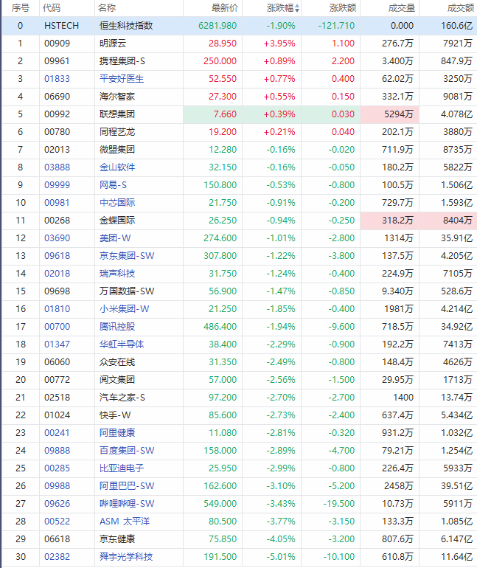
Task: Select stock 联想集团
Action: (117, 114)
